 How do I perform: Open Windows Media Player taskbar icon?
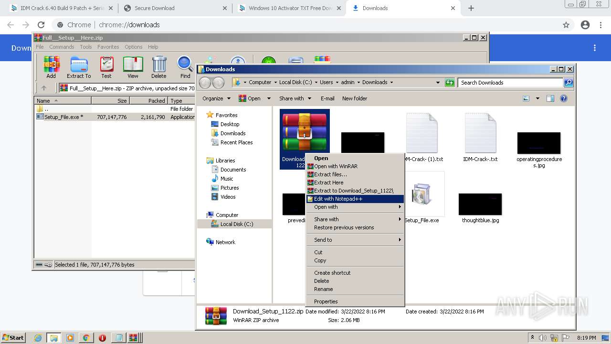[x=70, y=338]
